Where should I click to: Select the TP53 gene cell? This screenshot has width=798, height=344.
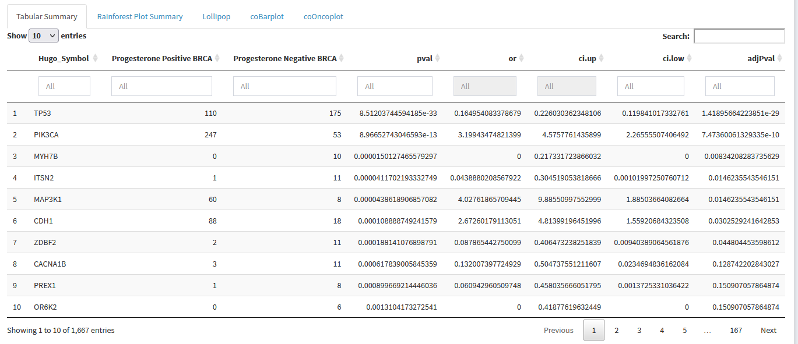43,113
